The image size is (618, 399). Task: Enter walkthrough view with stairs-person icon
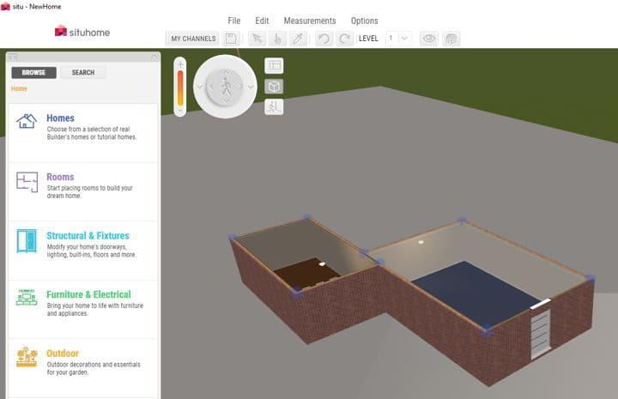pyautogui.click(x=274, y=106)
